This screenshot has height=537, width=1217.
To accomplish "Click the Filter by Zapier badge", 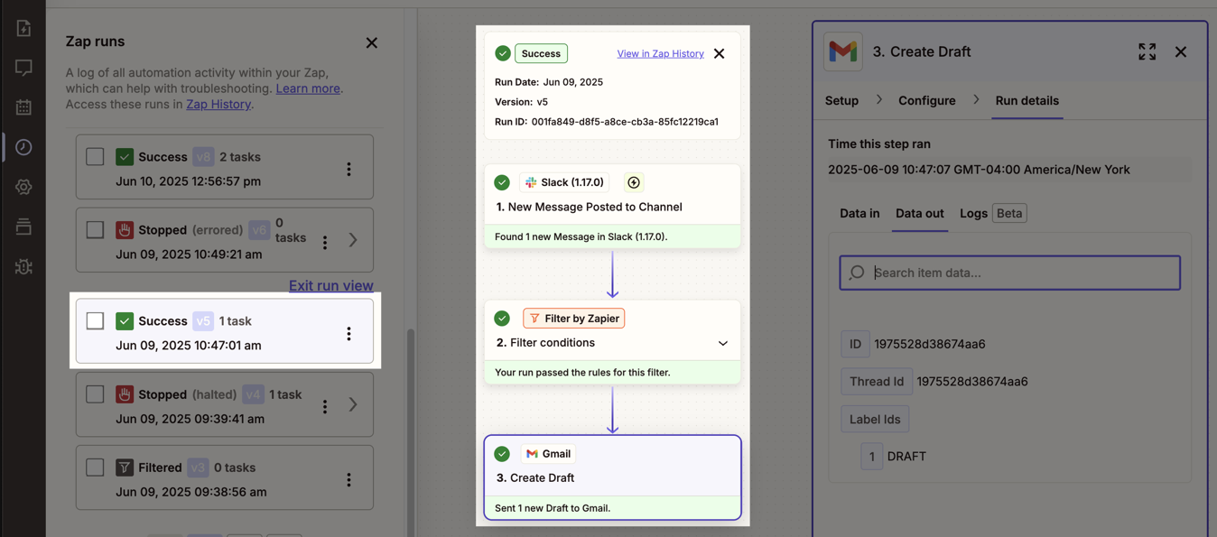I will click(574, 318).
